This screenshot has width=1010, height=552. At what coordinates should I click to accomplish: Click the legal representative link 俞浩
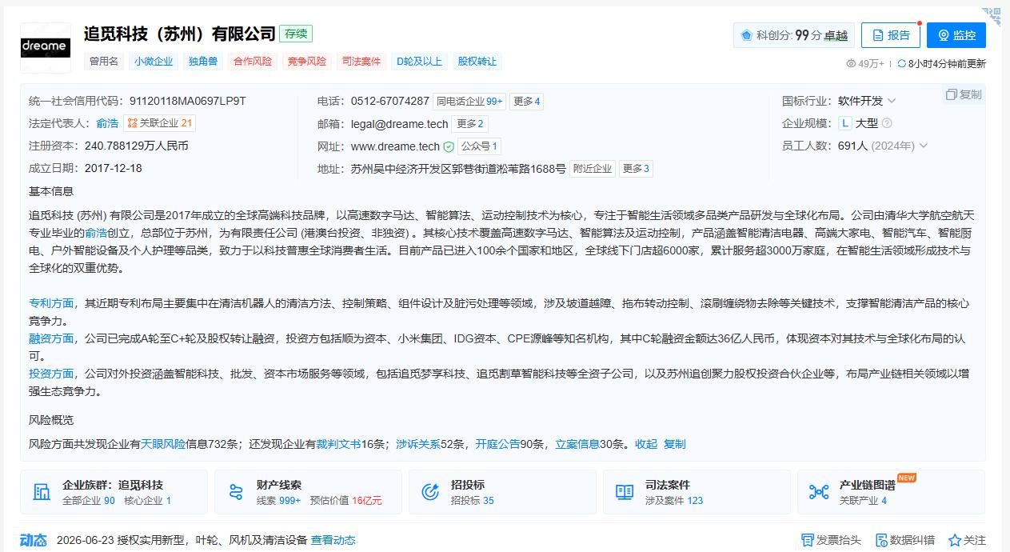click(x=107, y=123)
